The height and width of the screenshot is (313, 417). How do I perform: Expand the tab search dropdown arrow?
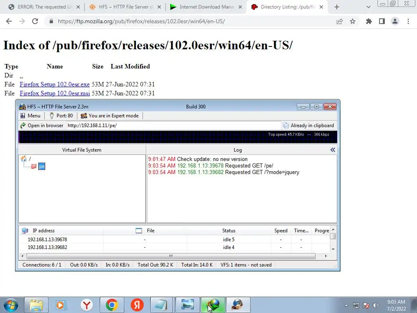pyautogui.click(x=368, y=7)
